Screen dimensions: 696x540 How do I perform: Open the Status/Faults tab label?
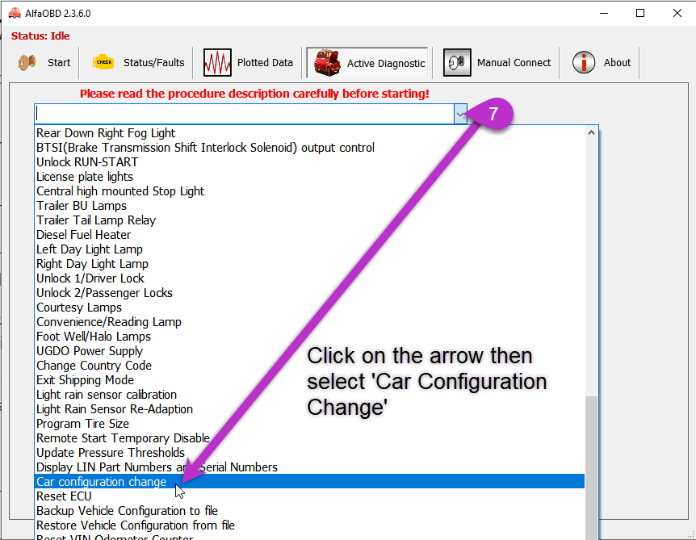point(154,63)
